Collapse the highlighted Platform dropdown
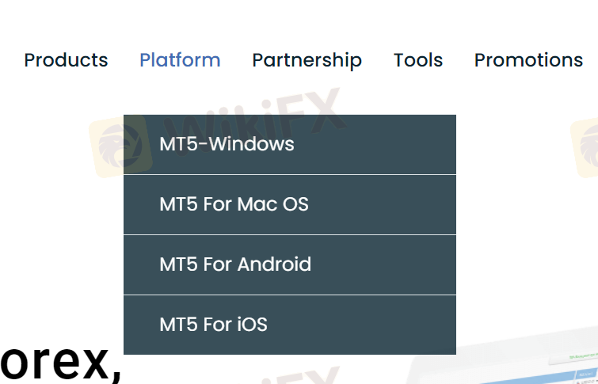The width and height of the screenshot is (598, 384). click(180, 60)
